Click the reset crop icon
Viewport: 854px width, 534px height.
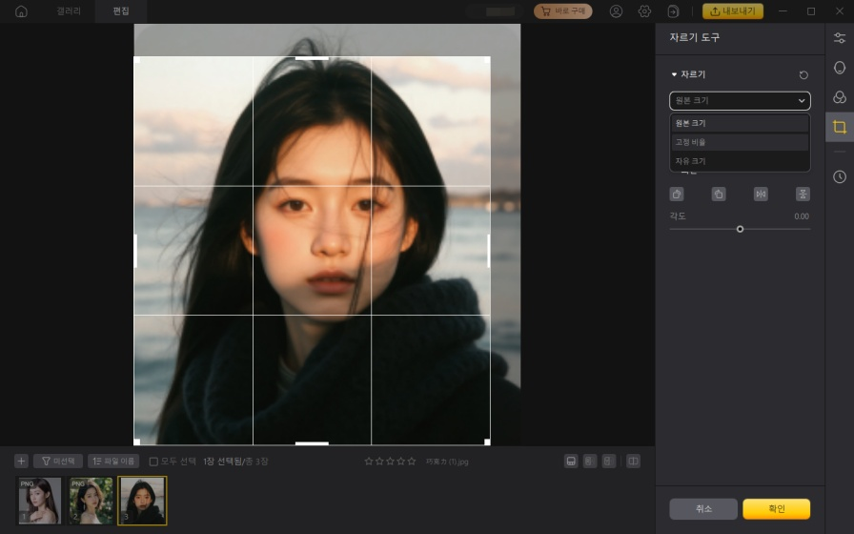[803, 74]
